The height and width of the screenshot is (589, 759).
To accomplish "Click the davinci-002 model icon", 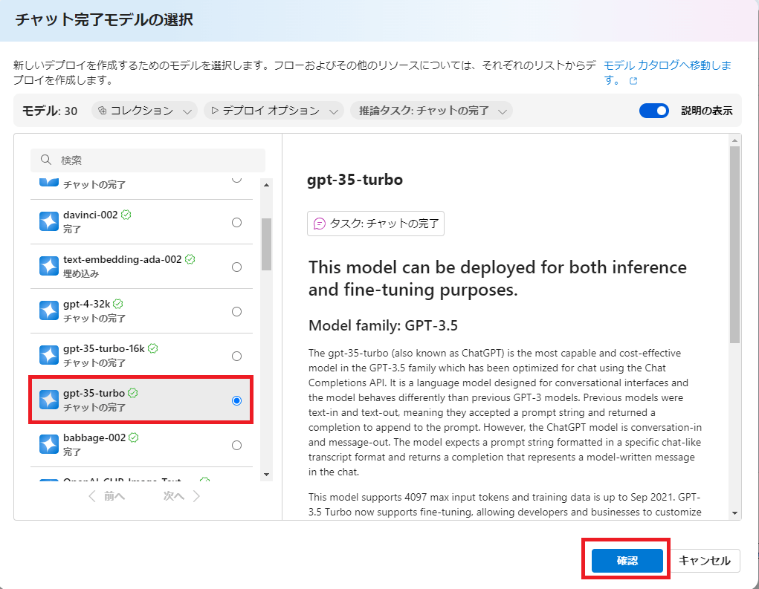I will (x=49, y=222).
